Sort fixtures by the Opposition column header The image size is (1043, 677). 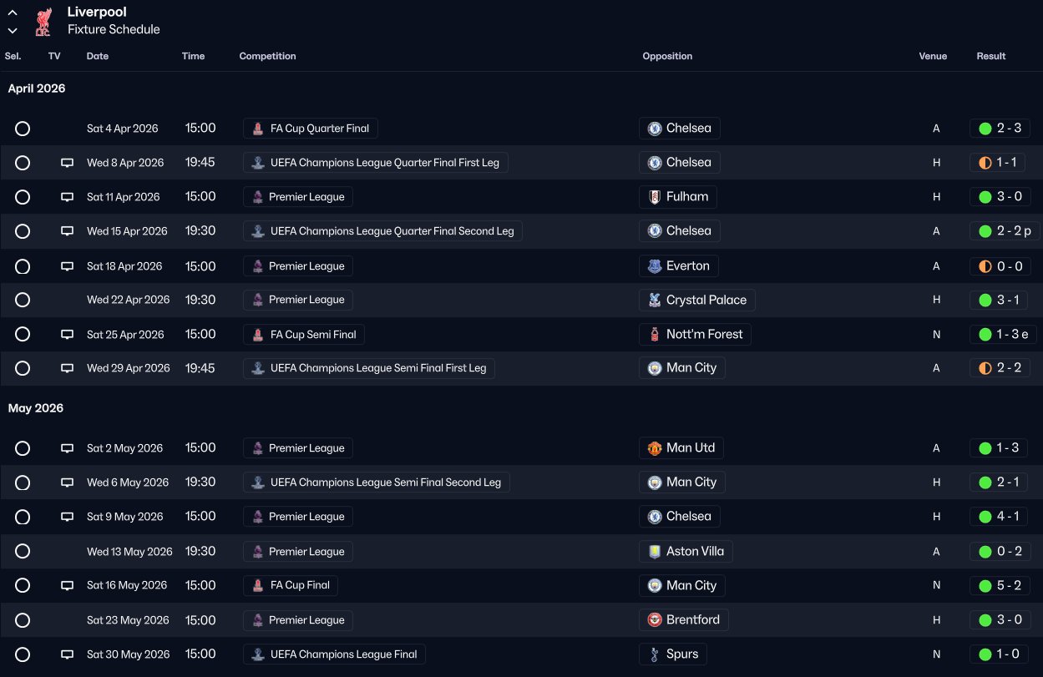click(x=667, y=57)
